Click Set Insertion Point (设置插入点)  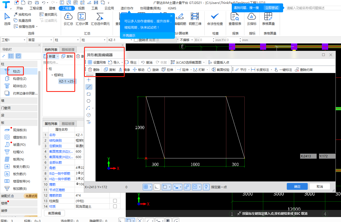[x=219, y=62]
